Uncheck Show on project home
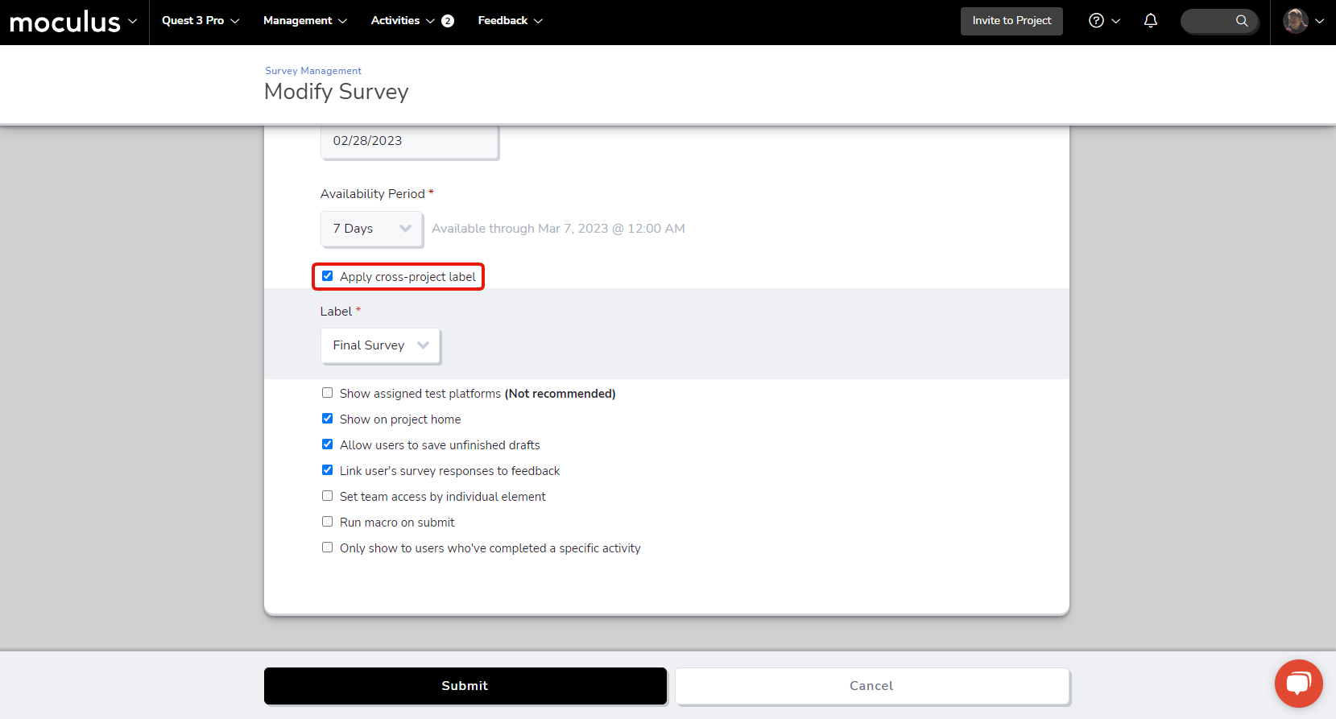The height and width of the screenshot is (719, 1336). (x=327, y=419)
